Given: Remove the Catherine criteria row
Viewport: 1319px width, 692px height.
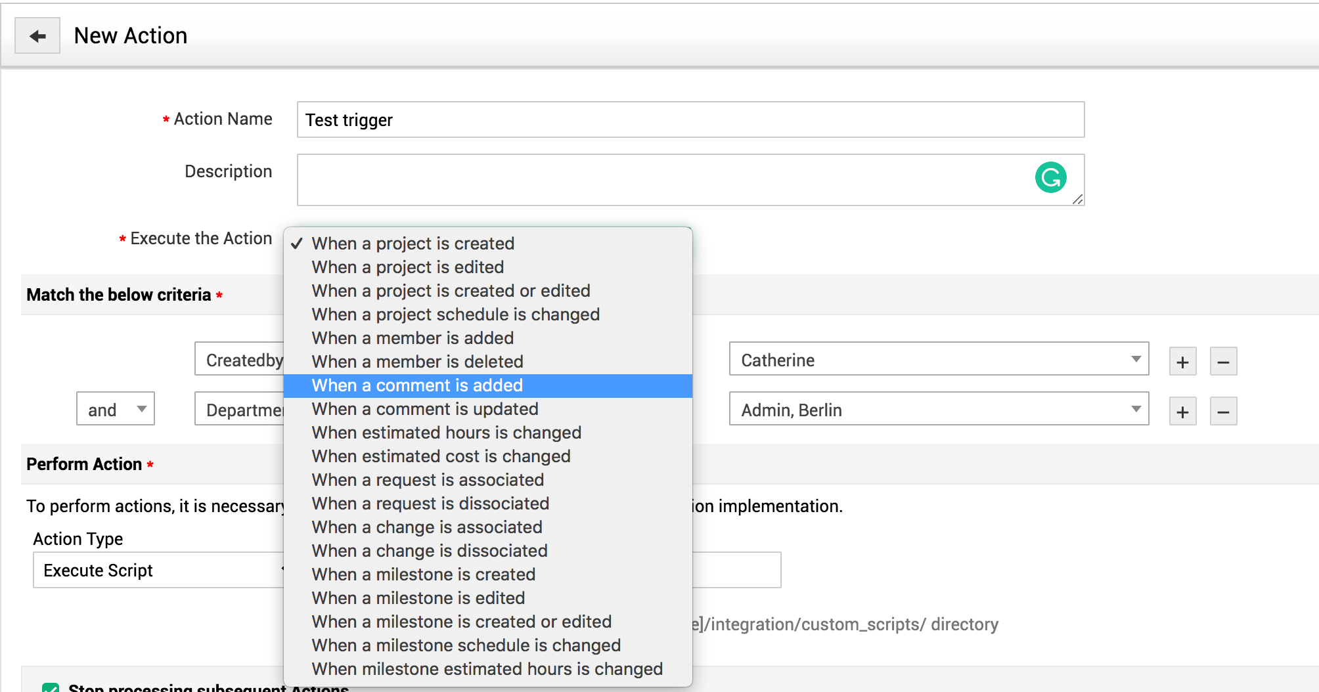Looking at the screenshot, I should click(1223, 362).
